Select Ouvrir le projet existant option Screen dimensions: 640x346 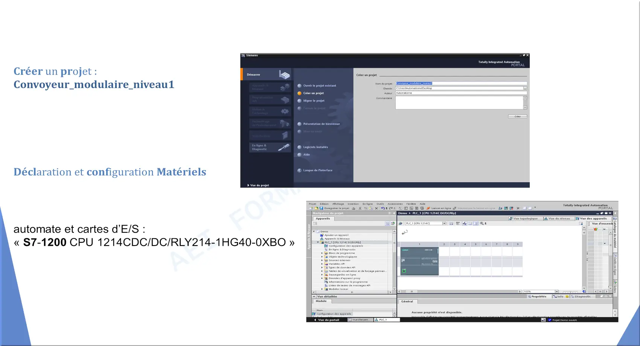pos(320,85)
